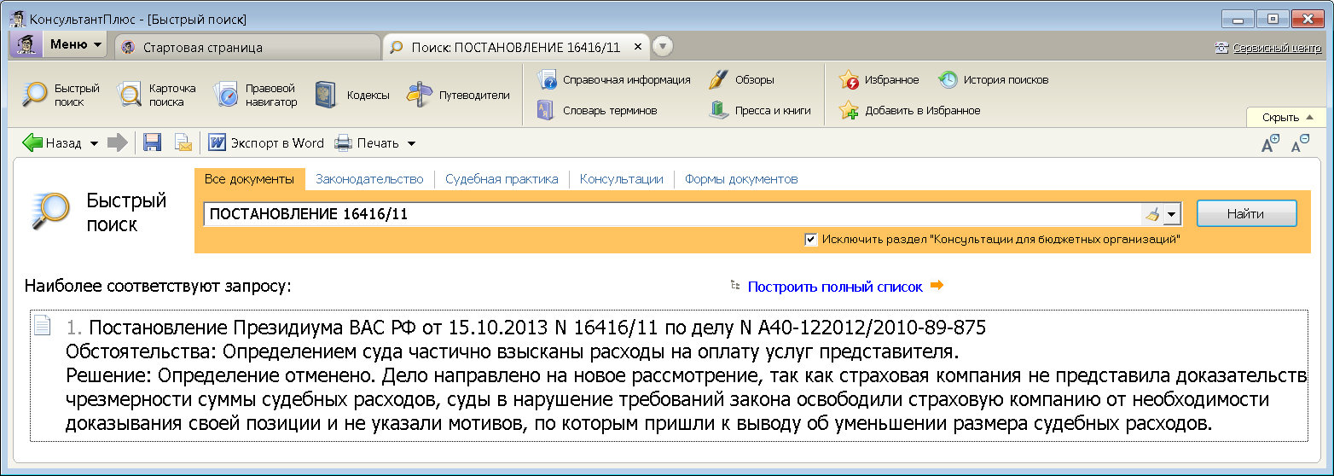Open Справочная информация
The height and width of the screenshot is (476, 1334).
point(613,79)
